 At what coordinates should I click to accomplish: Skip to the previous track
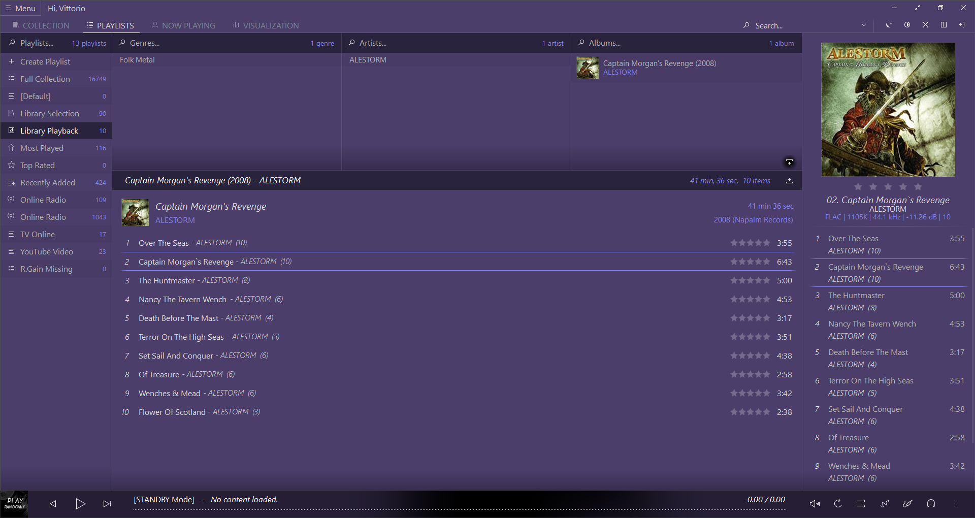click(x=52, y=504)
